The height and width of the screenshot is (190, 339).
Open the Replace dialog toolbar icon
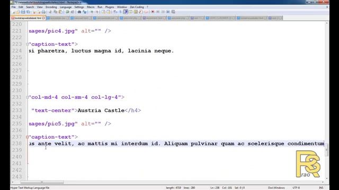click(x=85, y=12)
